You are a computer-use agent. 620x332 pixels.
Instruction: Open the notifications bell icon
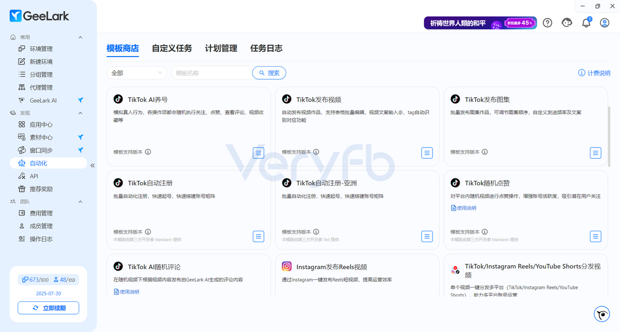586,23
